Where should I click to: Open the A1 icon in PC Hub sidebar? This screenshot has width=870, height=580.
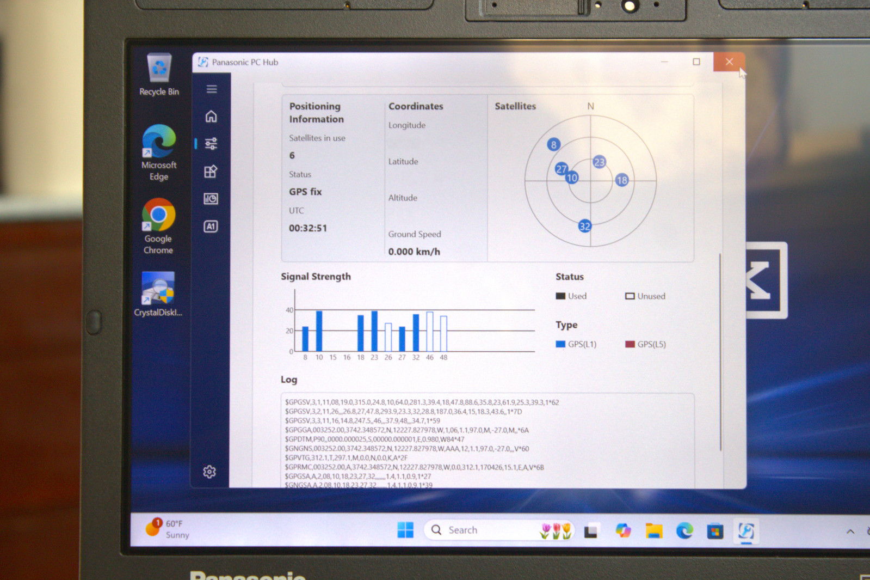pyautogui.click(x=211, y=226)
